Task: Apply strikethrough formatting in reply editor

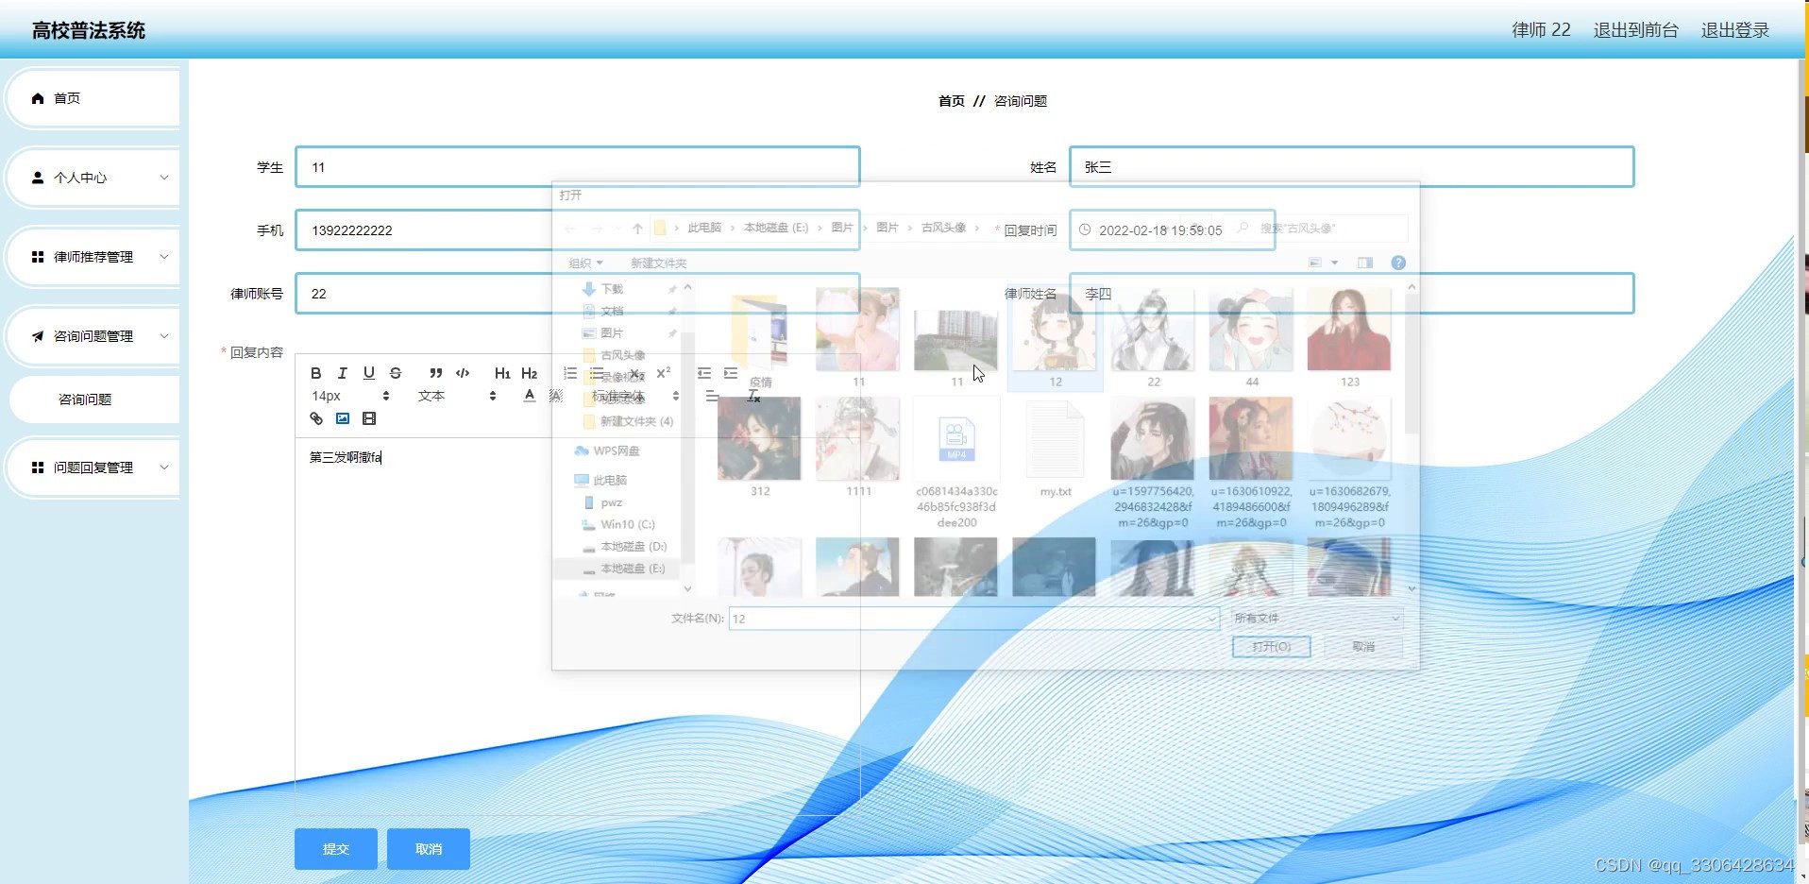Action: (396, 373)
